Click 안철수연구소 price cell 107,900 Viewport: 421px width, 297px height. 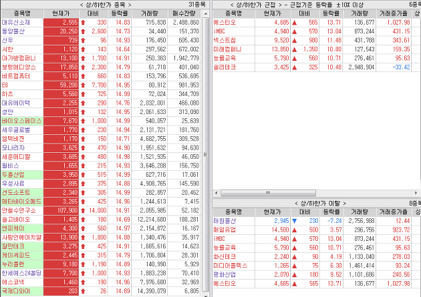coord(61,211)
